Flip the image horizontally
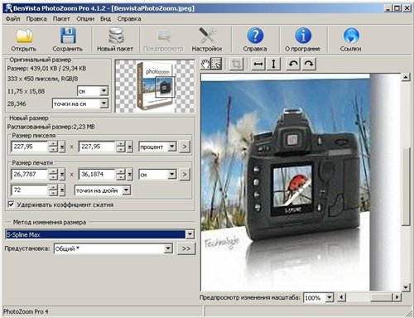This screenshot has width=414, height=318. (258, 64)
